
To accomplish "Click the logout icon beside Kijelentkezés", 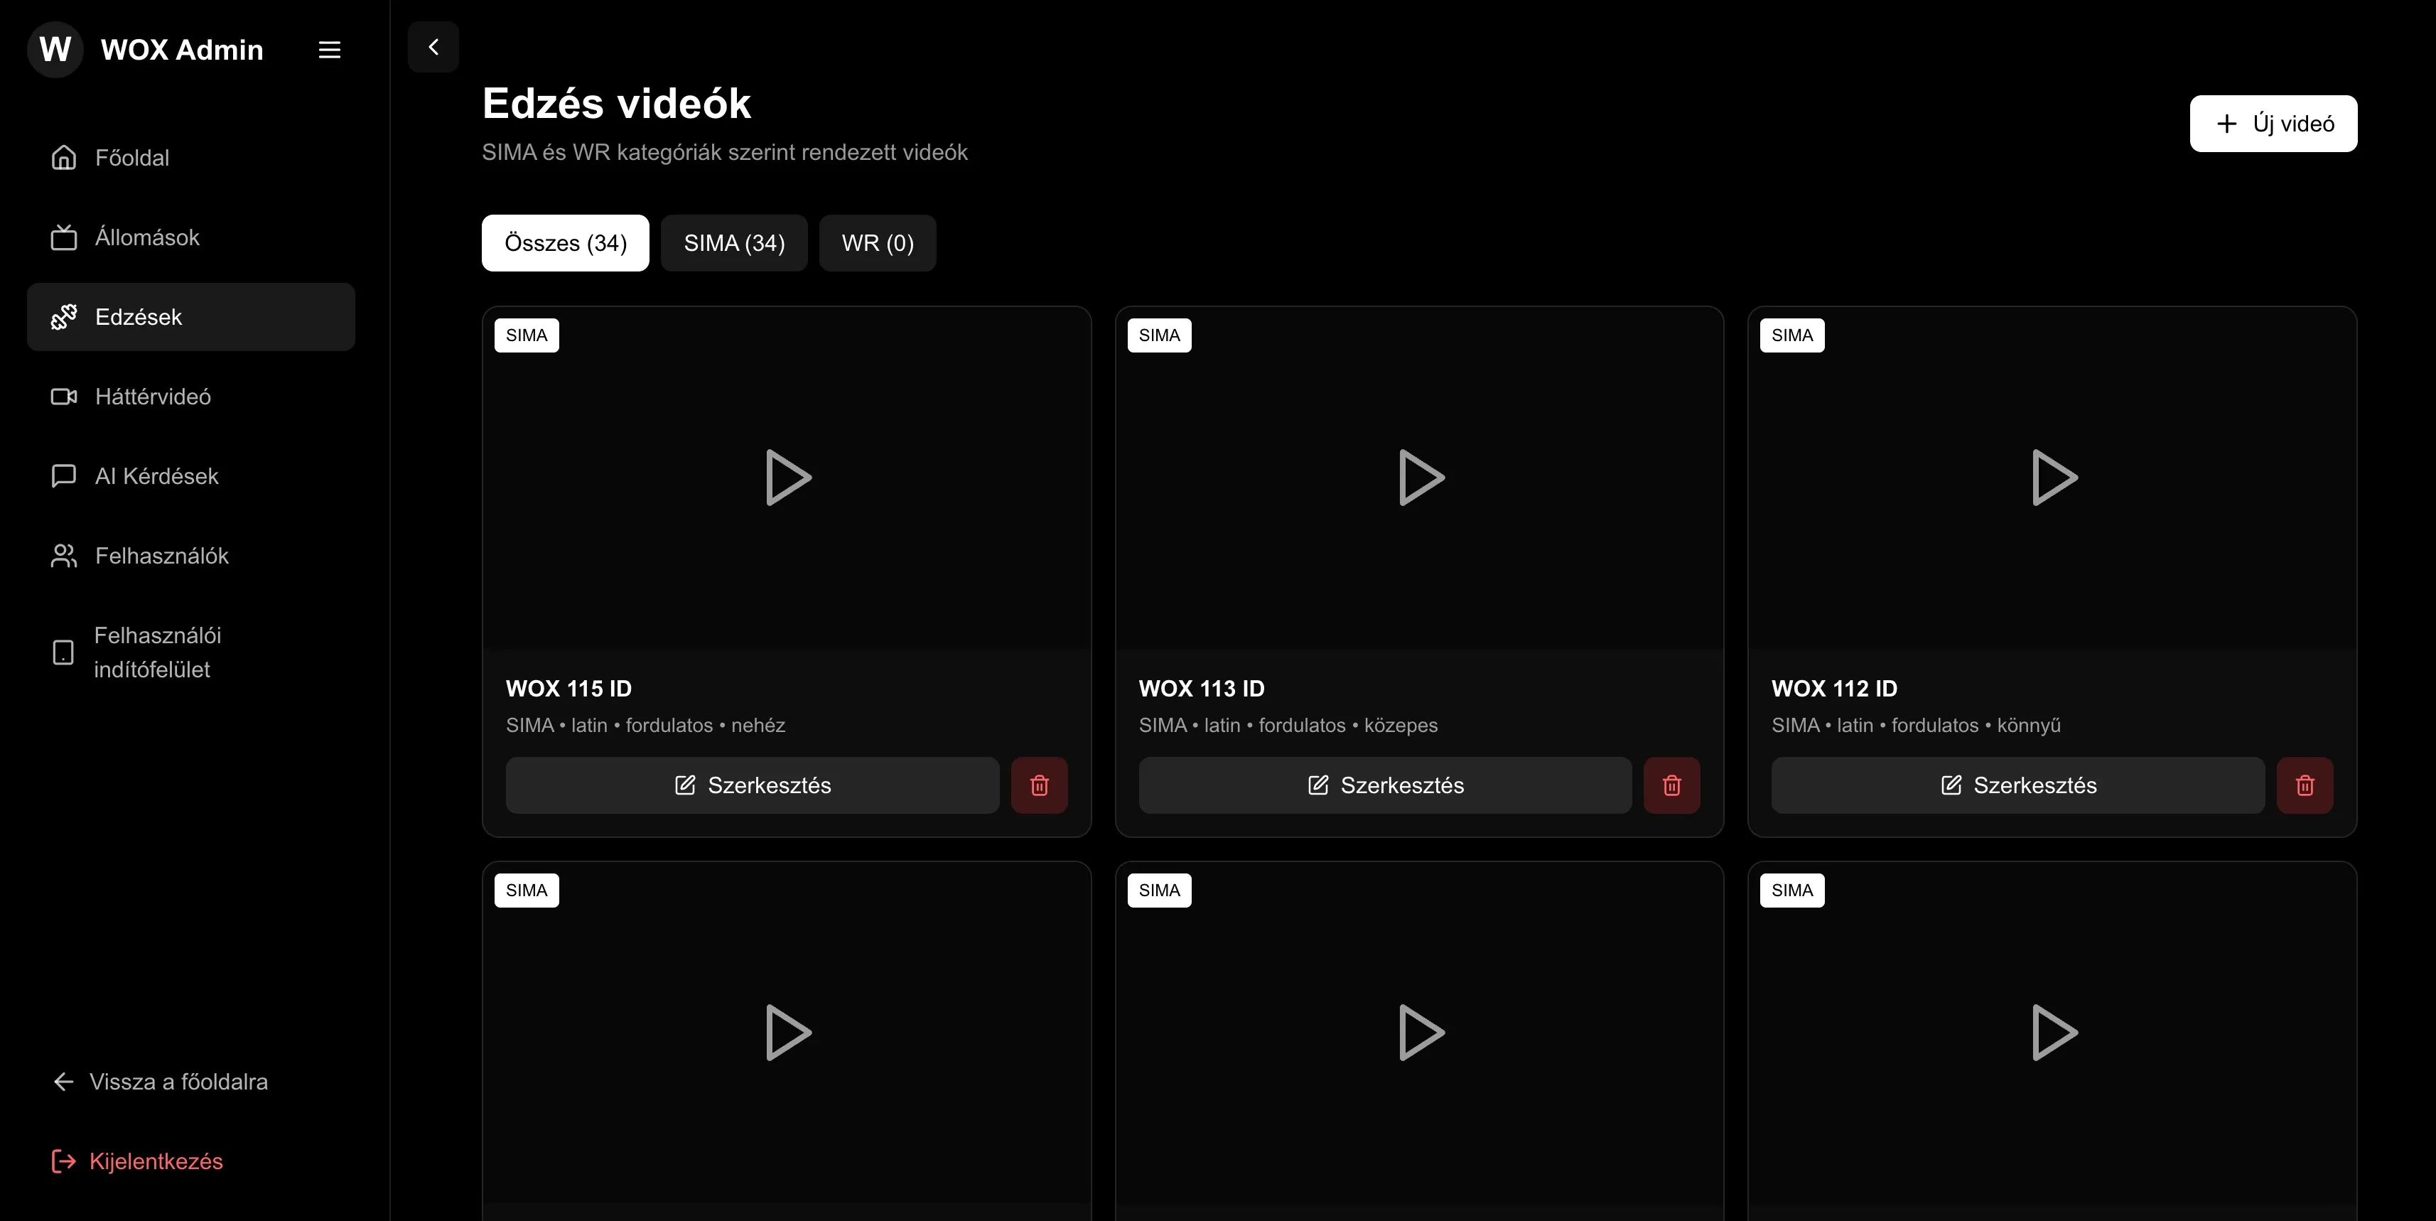I will point(63,1161).
